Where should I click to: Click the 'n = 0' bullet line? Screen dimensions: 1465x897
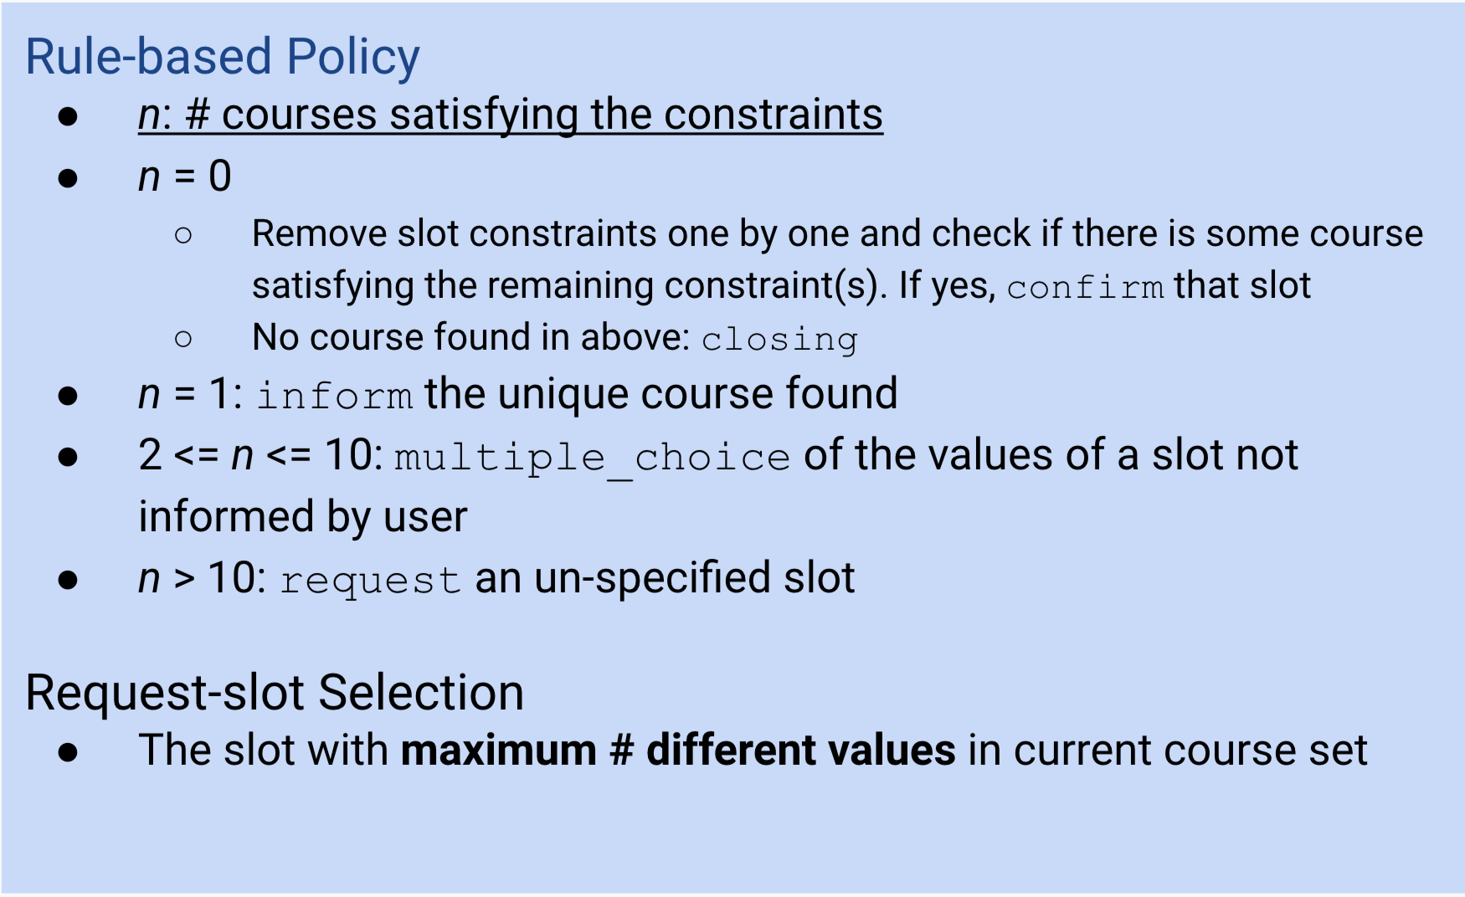point(184,177)
